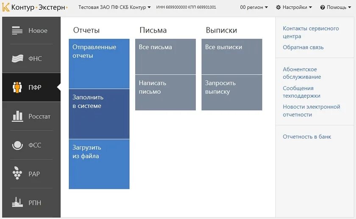The height and width of the screenshot is (219, 356).
Task: Open the РАР grapes icon
Action: click(x=17, y=174)
